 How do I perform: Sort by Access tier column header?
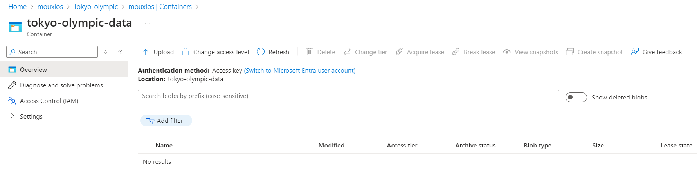(x=402, y=145)
